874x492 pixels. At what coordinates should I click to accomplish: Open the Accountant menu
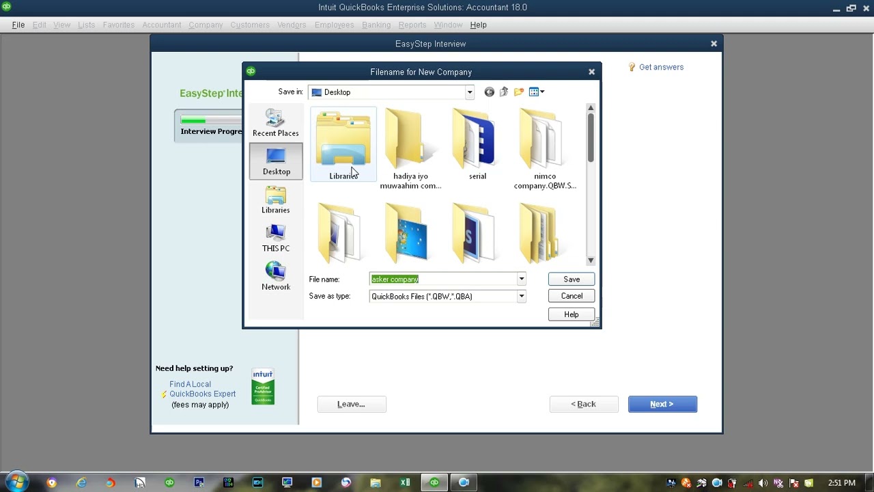(162, 25)
